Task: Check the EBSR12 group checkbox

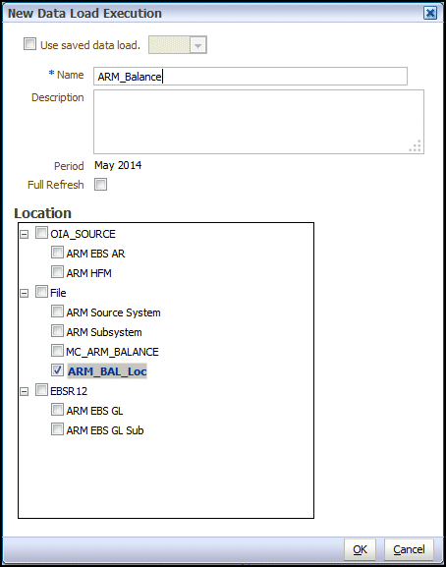Action: point(41,389)
